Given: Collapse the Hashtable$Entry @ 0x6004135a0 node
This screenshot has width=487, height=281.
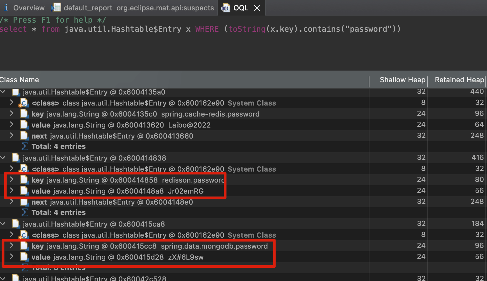Looking at the screenshot, I should 3,92.
